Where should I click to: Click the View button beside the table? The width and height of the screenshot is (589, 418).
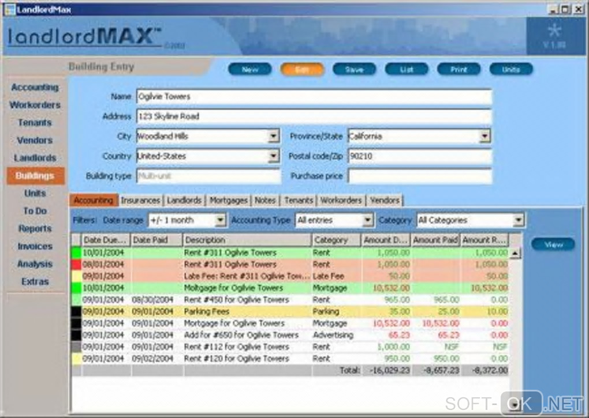point(553,244)
